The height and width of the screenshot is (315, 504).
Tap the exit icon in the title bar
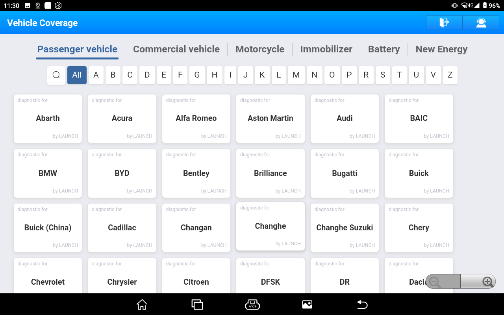click(x=444, y=22)
